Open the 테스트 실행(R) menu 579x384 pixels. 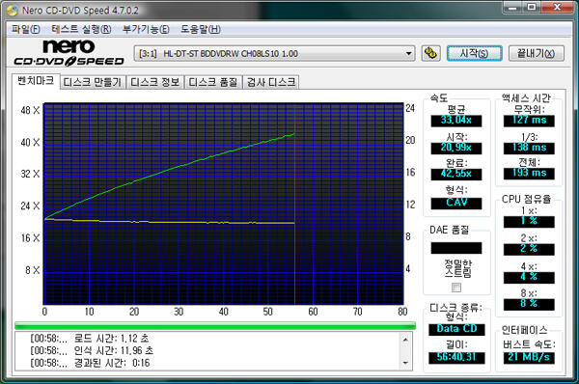click(x=81, y=29)
